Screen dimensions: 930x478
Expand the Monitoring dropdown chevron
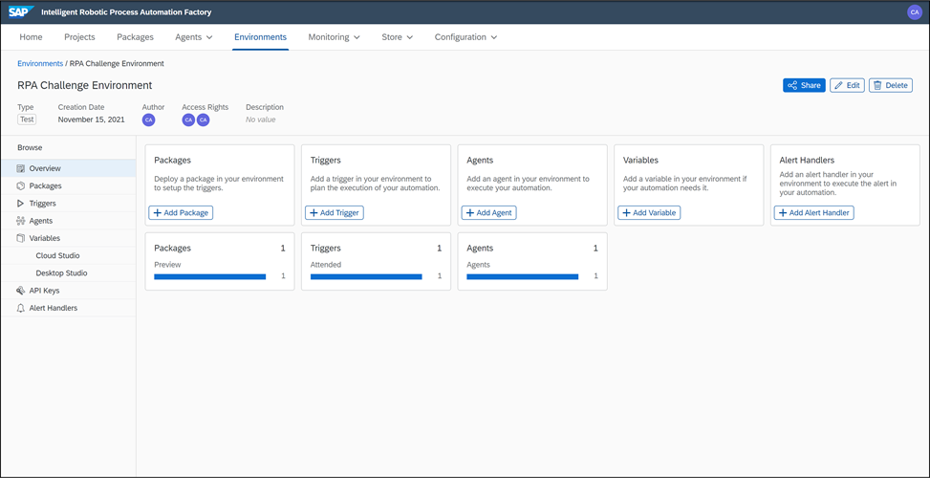357,37
